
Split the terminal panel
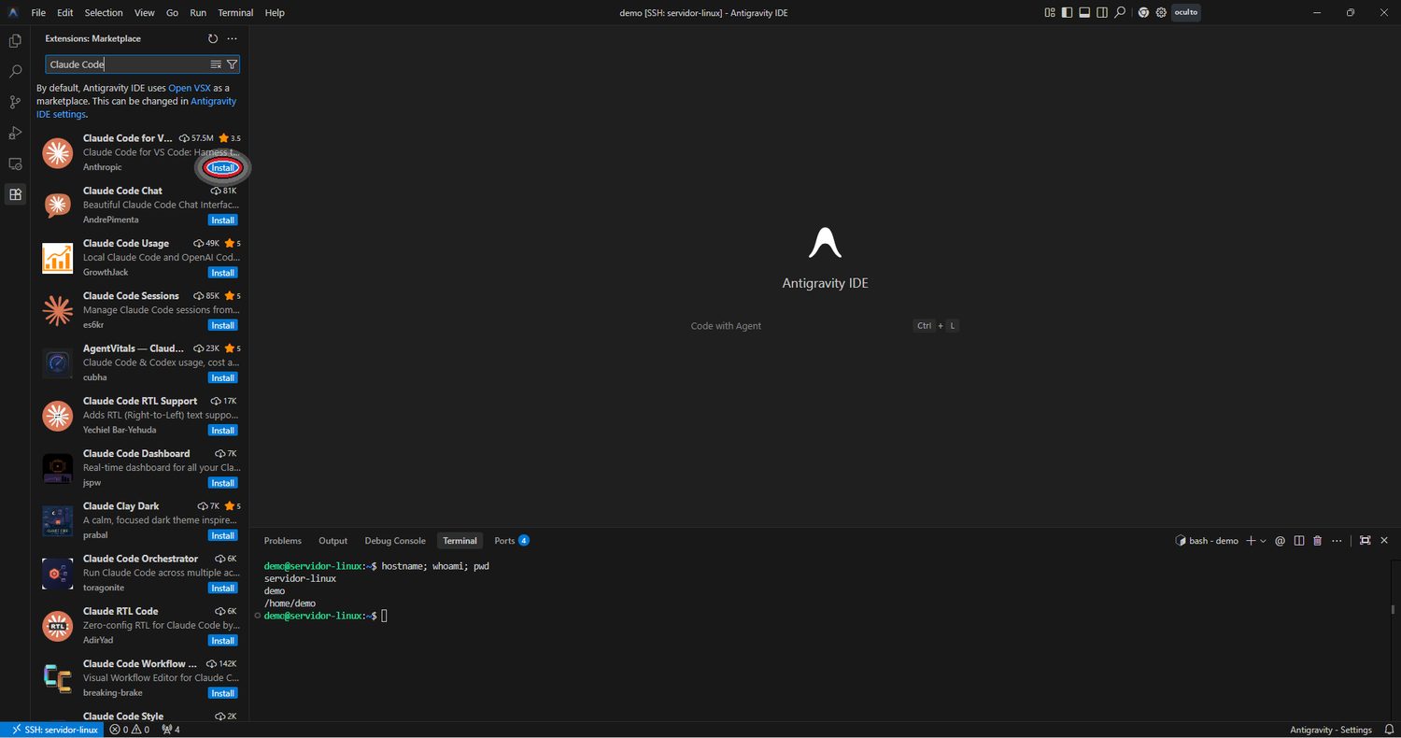point(1299,541)
